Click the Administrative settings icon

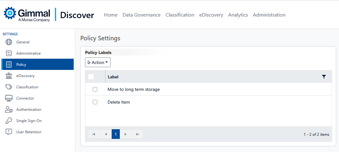pyautogui.click(x=9, y=53)
